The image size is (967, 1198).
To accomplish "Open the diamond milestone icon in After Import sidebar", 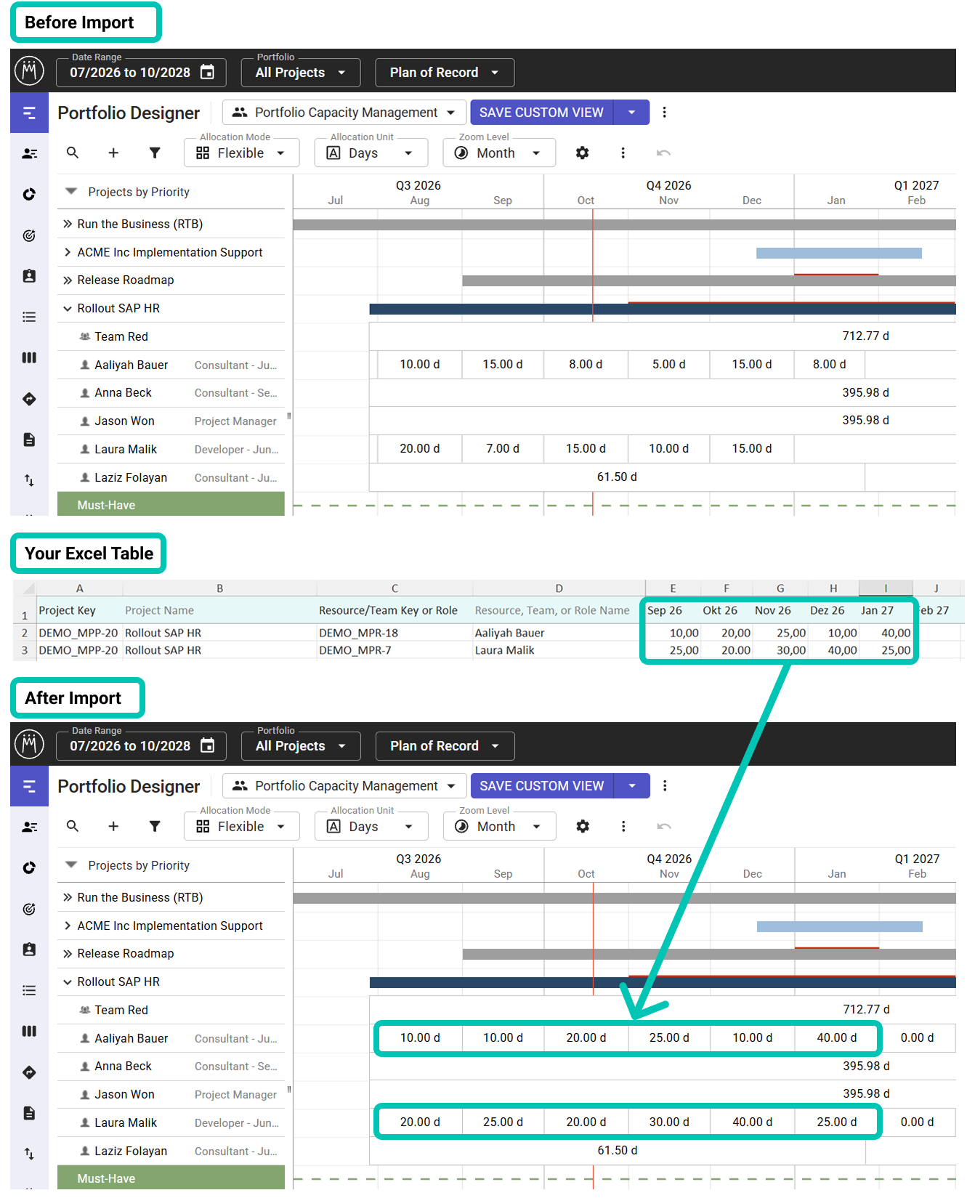I will click(x=29, y=1072).
